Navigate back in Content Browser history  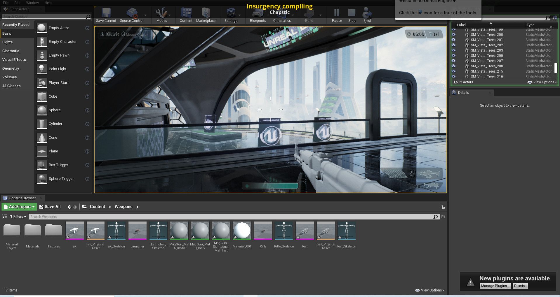tap(69, 207)
